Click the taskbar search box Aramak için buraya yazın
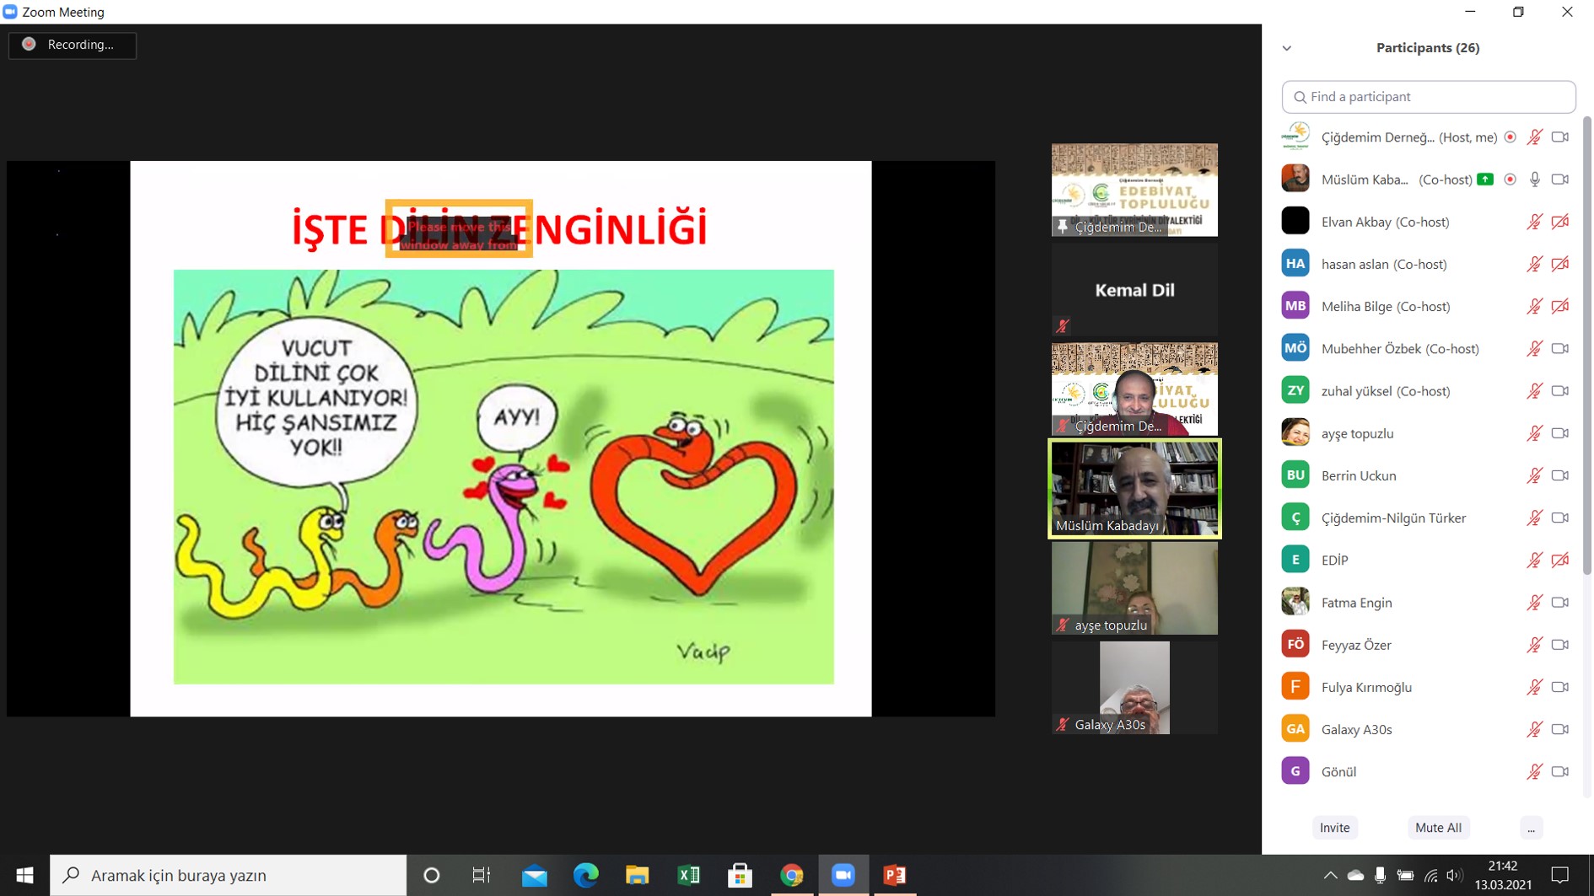 click(x=229, y=875)
